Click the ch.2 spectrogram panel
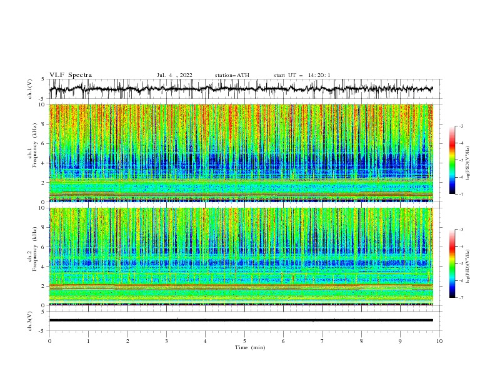Image resolution: width=495 pixels, height=383 pixels. click(x=241, y=257)
